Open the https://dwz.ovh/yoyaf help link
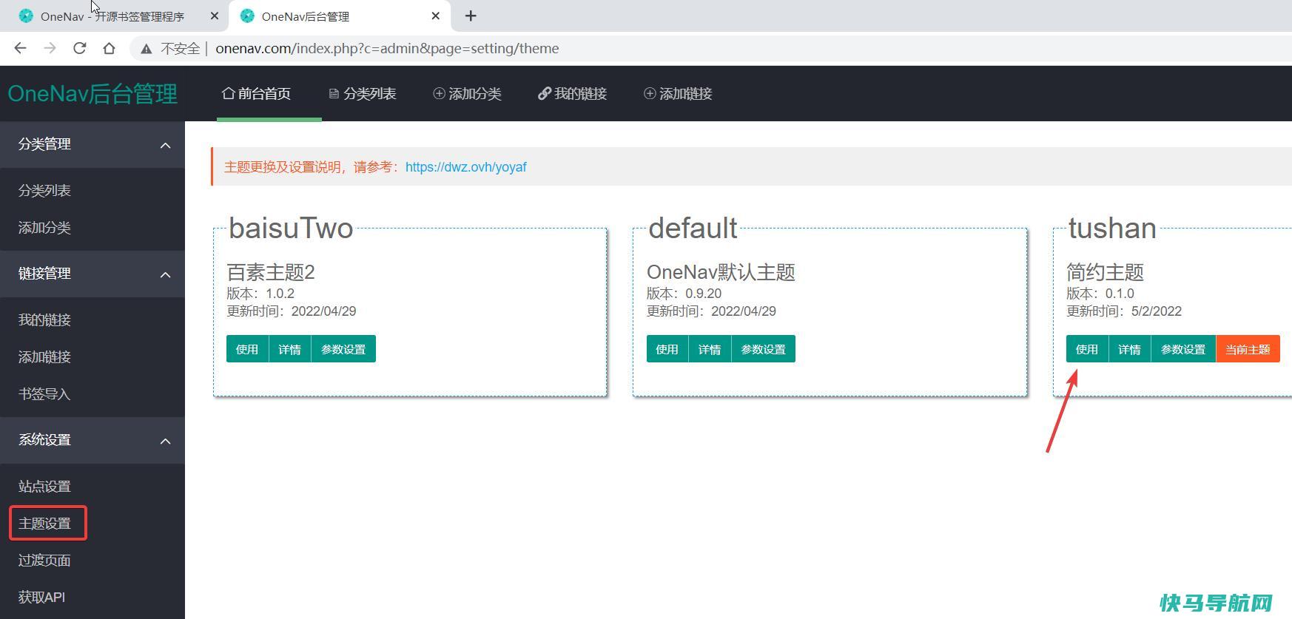 coord(466,167)
